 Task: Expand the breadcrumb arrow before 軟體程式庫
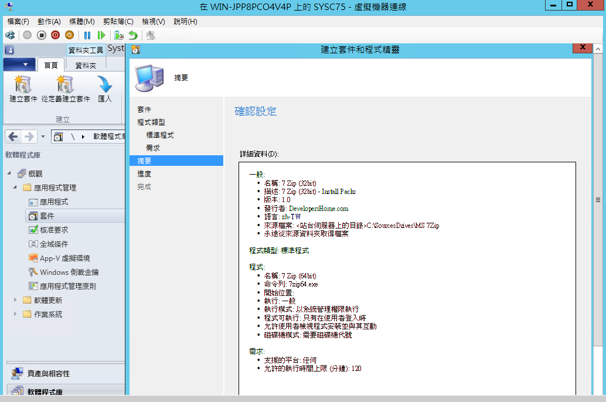[83, 137]
